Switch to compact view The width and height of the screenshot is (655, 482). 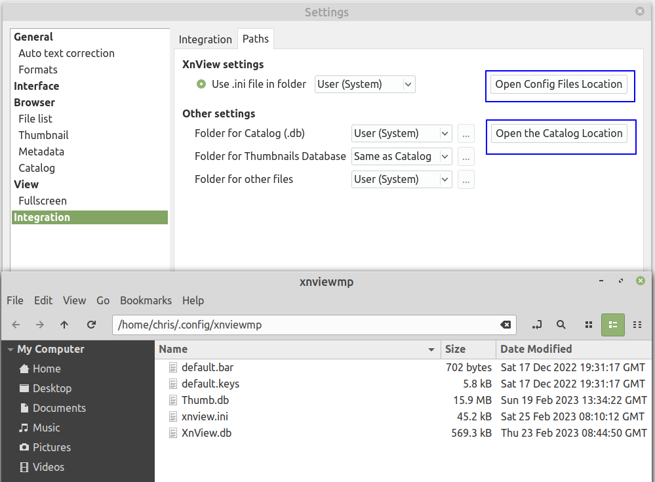pos(637,325)
